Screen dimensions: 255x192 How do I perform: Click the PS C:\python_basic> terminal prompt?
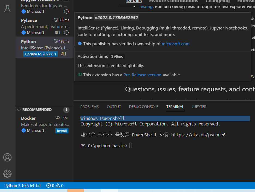104,146
